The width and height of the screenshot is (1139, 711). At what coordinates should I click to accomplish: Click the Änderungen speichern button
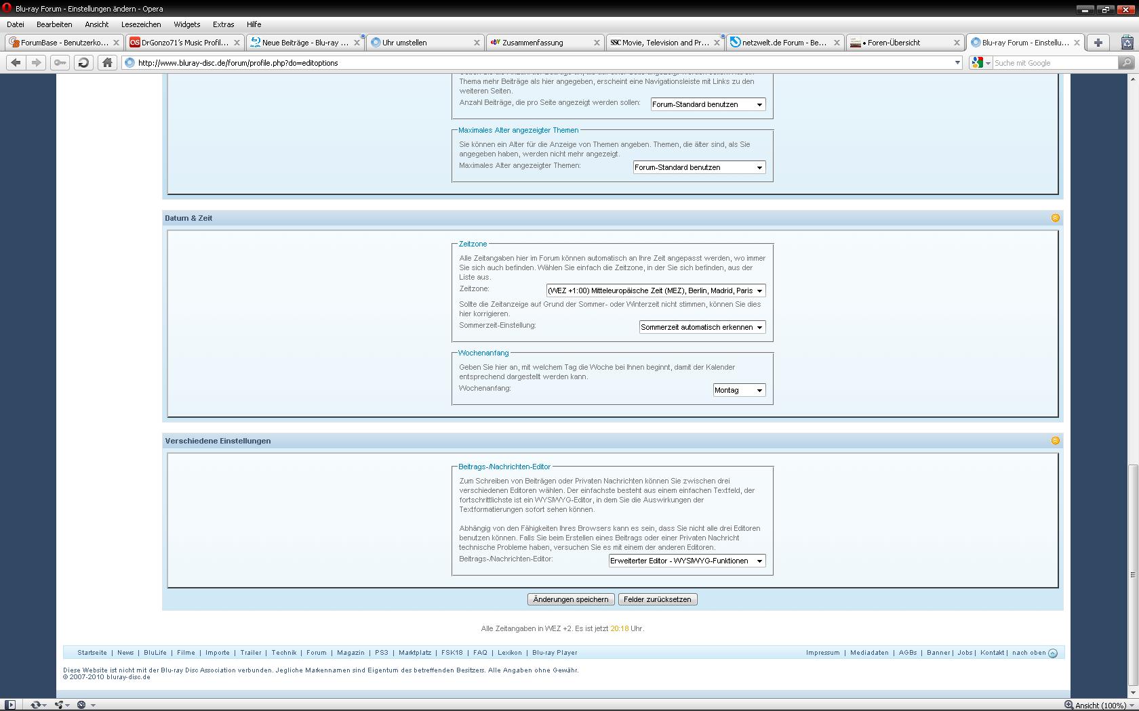[571, 599]
